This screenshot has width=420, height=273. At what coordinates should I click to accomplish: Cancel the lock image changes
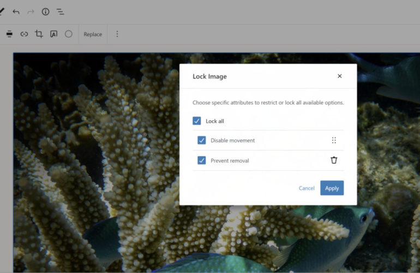click(x=307, y=188)
